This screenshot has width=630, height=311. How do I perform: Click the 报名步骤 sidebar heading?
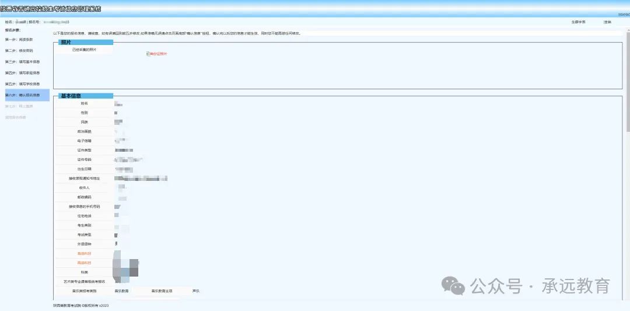12,30
